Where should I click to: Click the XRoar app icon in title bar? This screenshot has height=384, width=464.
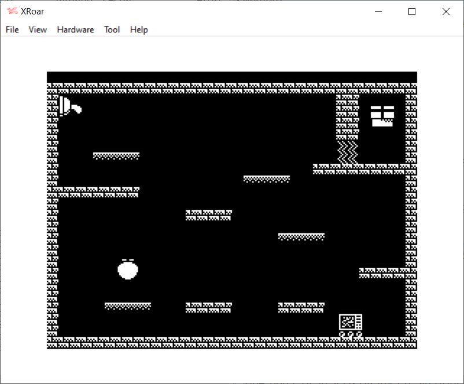(12, 11)
